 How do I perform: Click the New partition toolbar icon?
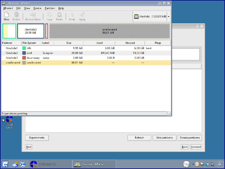click(x=7, y=17)
